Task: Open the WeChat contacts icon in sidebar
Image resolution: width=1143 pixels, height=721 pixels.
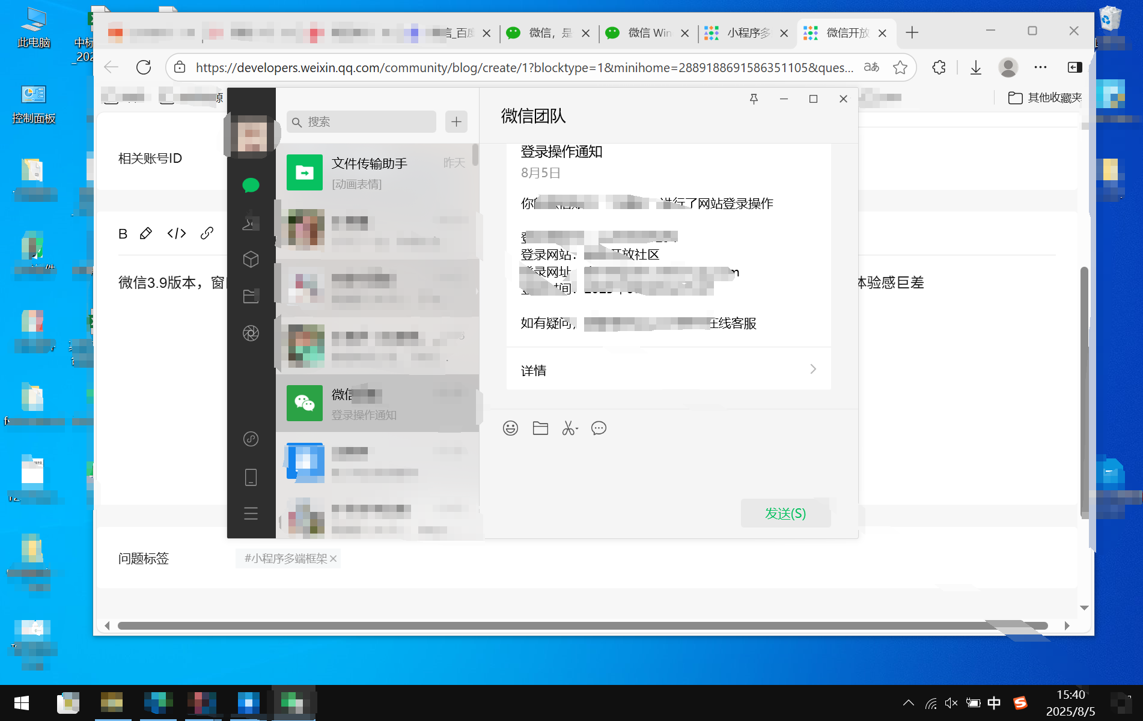Action: coord(251,222)
